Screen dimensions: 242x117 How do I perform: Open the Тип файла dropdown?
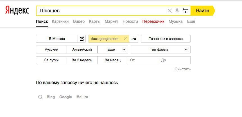coord(161,49)
